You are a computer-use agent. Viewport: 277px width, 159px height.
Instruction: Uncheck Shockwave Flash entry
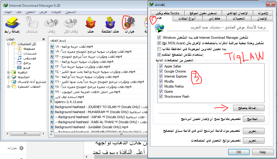[161, 97]
